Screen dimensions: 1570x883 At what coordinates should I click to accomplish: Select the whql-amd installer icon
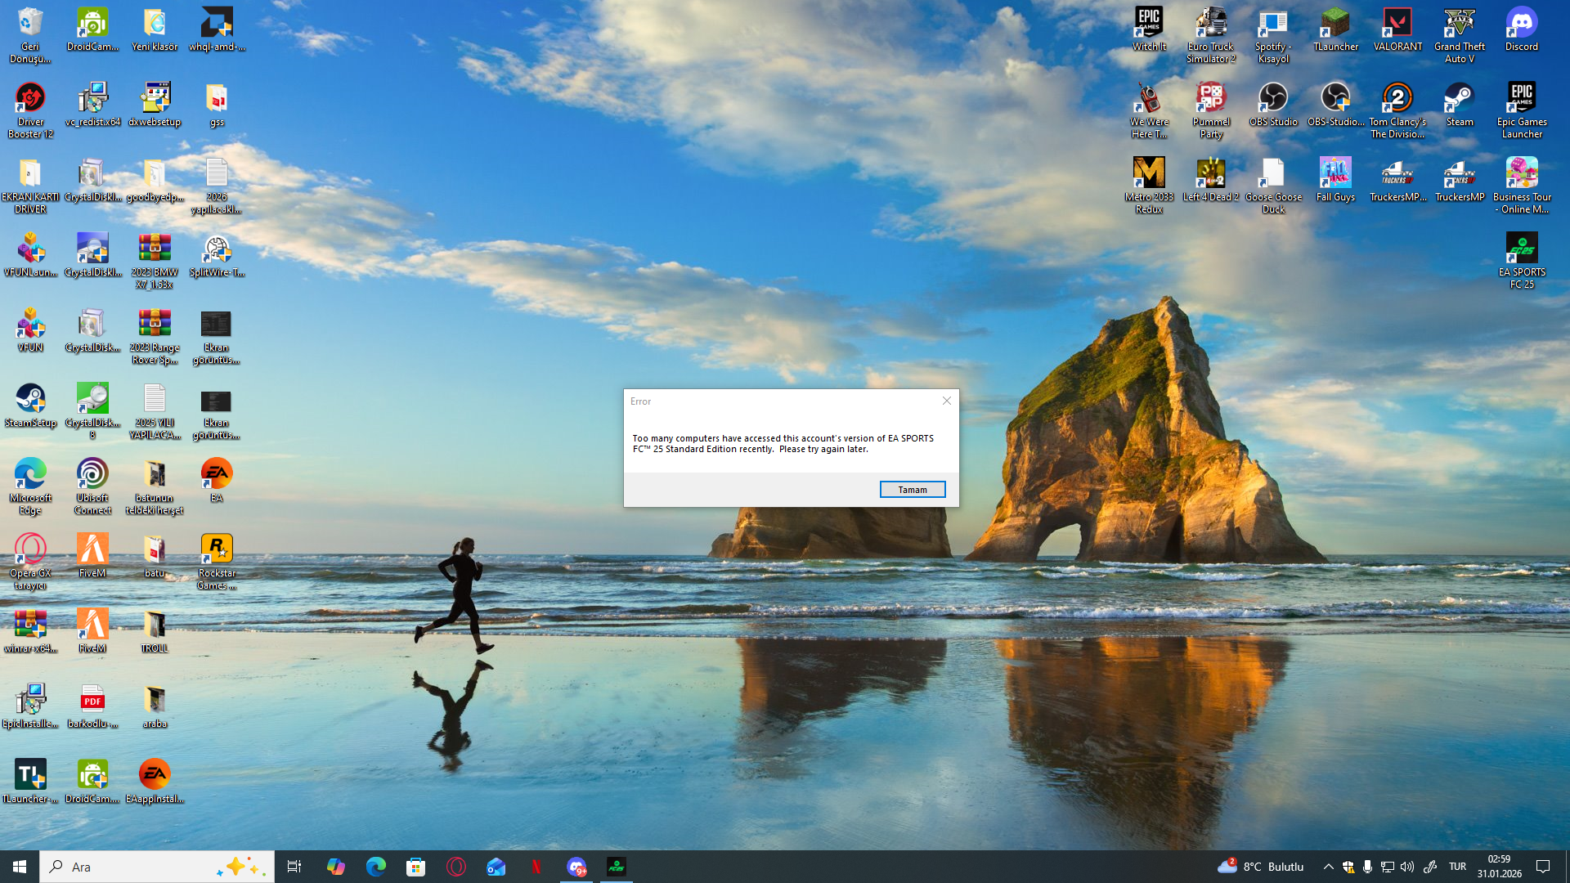(217, 30)
